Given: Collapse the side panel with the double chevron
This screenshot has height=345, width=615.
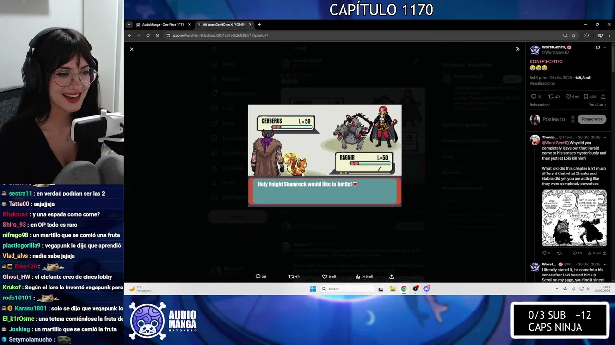Looking at the screenshot, I should point(517,49).
